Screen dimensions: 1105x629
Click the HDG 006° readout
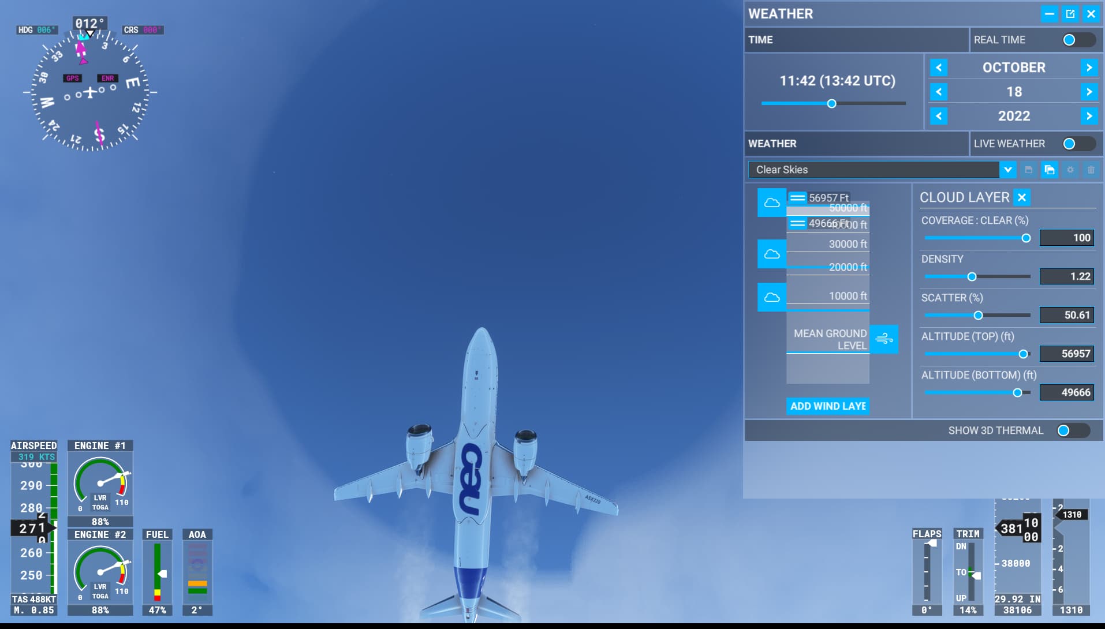click(37, 30)
